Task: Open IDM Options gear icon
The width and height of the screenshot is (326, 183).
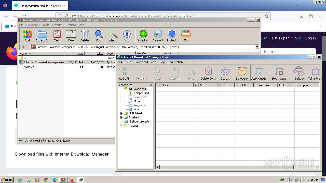Action: tap(225, 73)
